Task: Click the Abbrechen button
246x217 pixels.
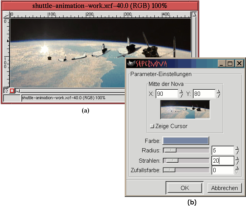Action: pos(224,188)
